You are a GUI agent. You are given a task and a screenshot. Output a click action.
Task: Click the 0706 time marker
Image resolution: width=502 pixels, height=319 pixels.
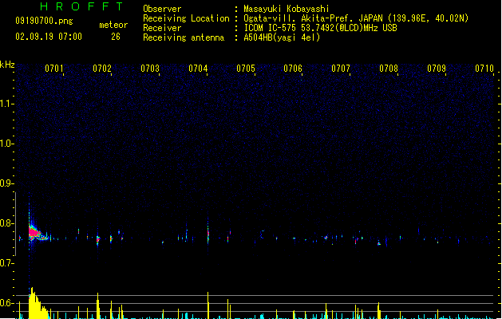(x=293, y=68)
